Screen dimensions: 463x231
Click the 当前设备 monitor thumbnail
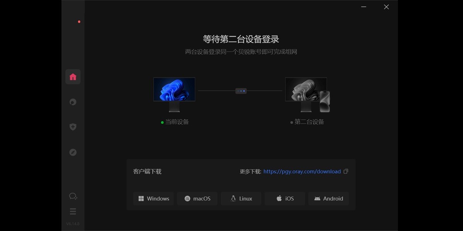[x=174, y=89]
